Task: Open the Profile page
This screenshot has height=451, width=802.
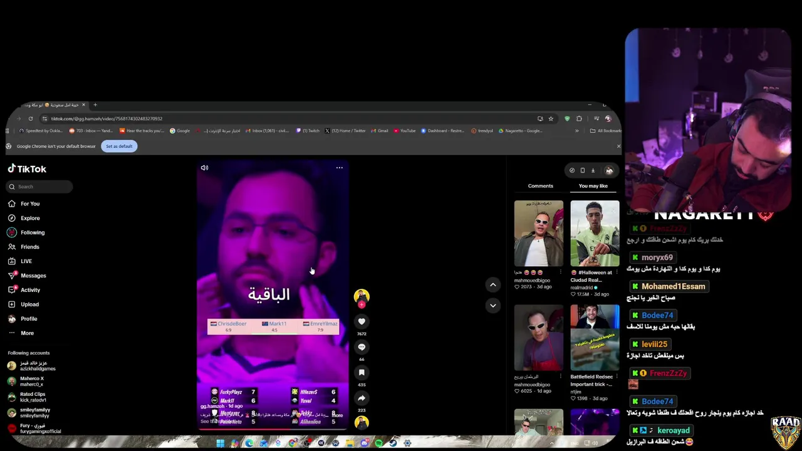Action: pos(23,319)
